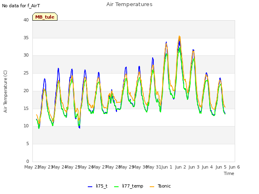Click the Jun 2 x-axis tick label
The image size is (259, 194).
180,167
